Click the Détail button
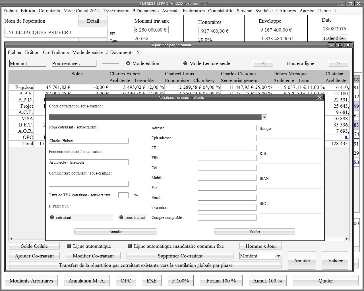 (x=93, y=21)
